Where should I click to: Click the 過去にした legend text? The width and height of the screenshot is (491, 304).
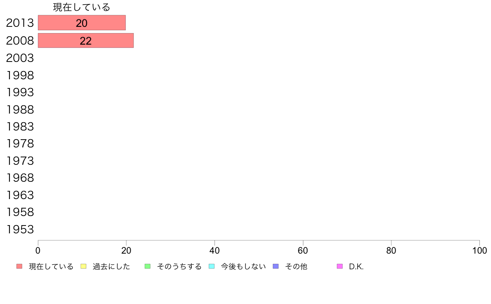click(x=111, y=266)
